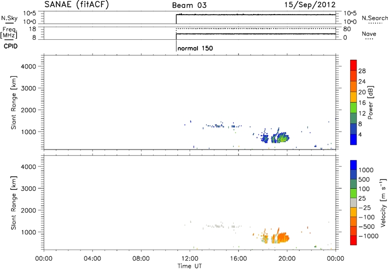Select Slant Range [km] label of velocity panel
Image resolution: width=388 pixels, height=269 pixels.
(x=14, y=203)
